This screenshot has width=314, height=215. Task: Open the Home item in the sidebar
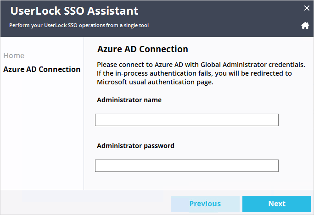[x=14, y=55]
